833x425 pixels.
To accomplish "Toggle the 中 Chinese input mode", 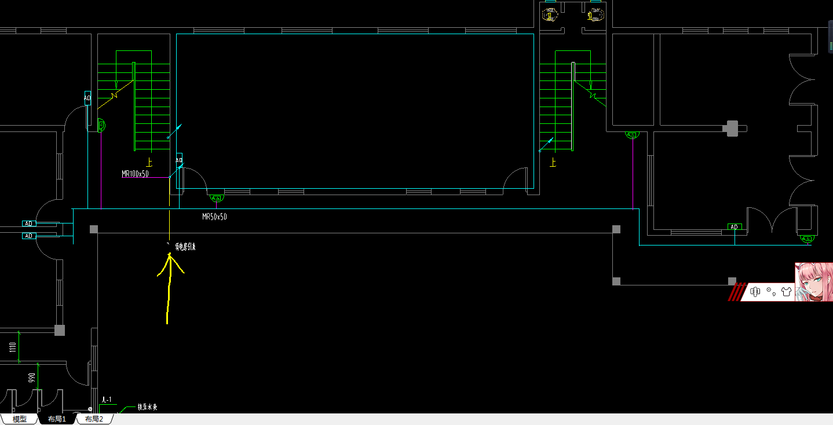I will click(x=755, y=292).
